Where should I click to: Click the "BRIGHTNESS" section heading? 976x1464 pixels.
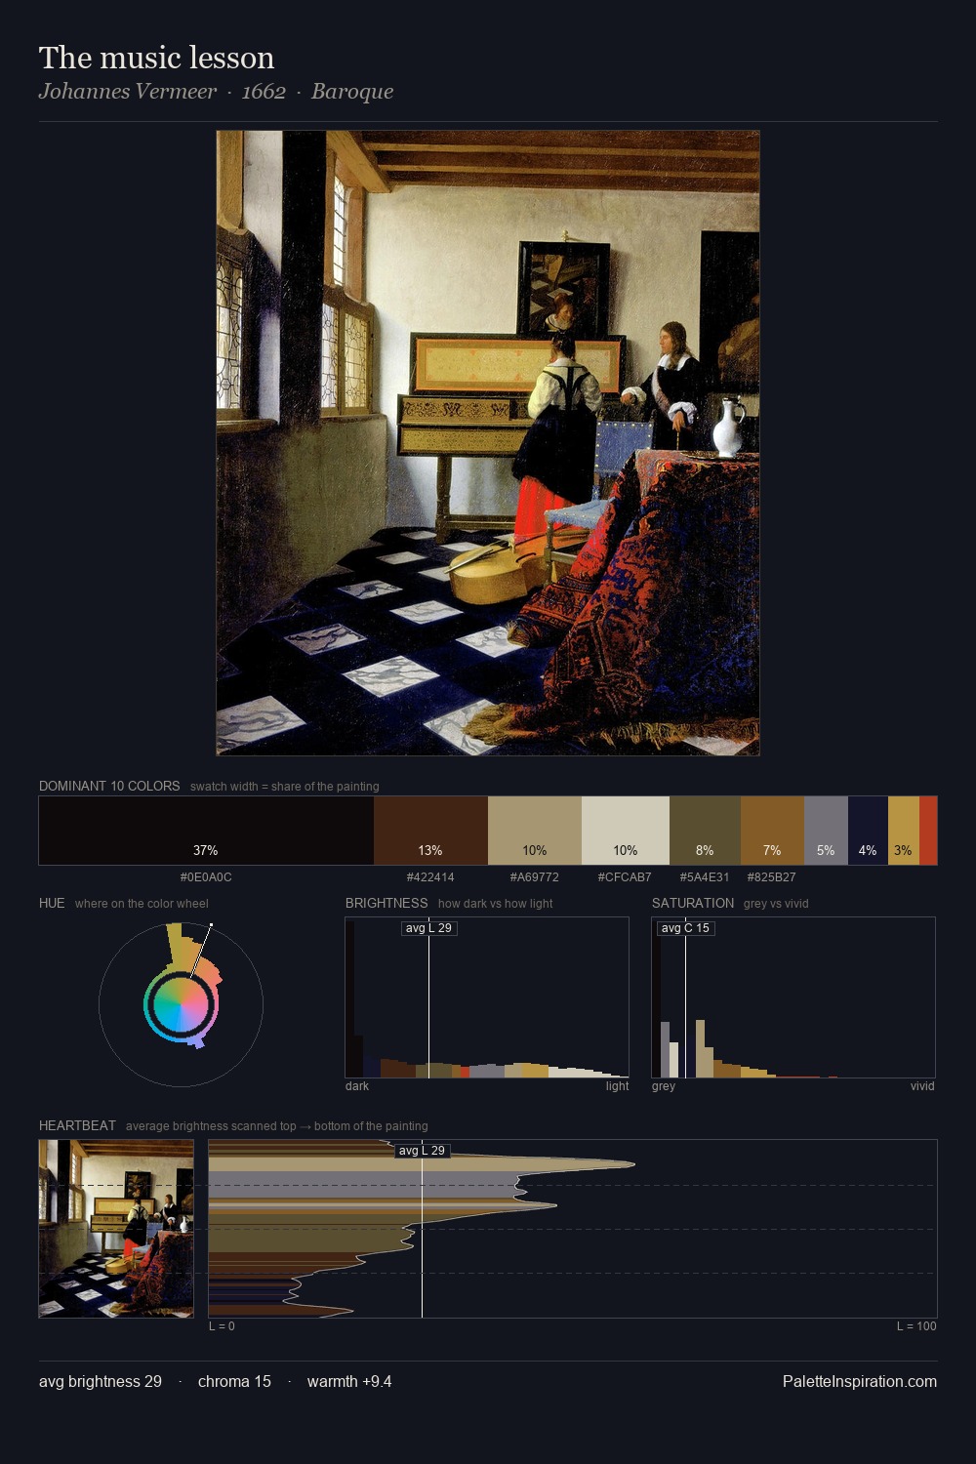386,903
